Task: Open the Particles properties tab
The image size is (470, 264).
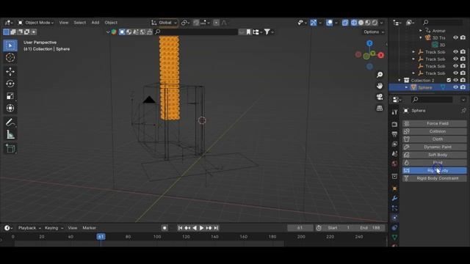Action: [x=394, y=208]
